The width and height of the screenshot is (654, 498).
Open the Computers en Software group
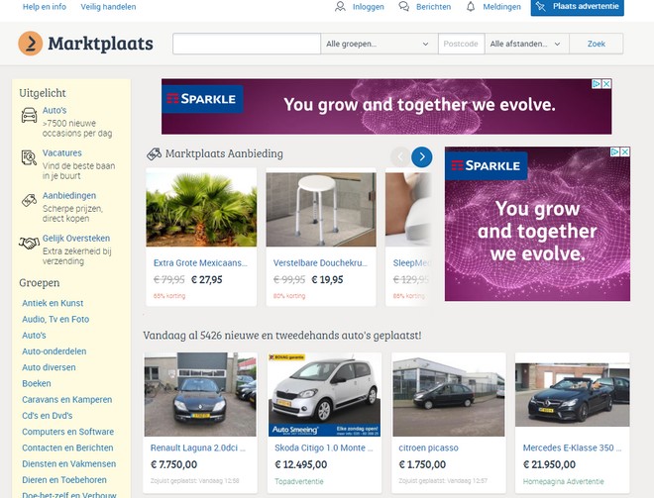click(68, 432)
